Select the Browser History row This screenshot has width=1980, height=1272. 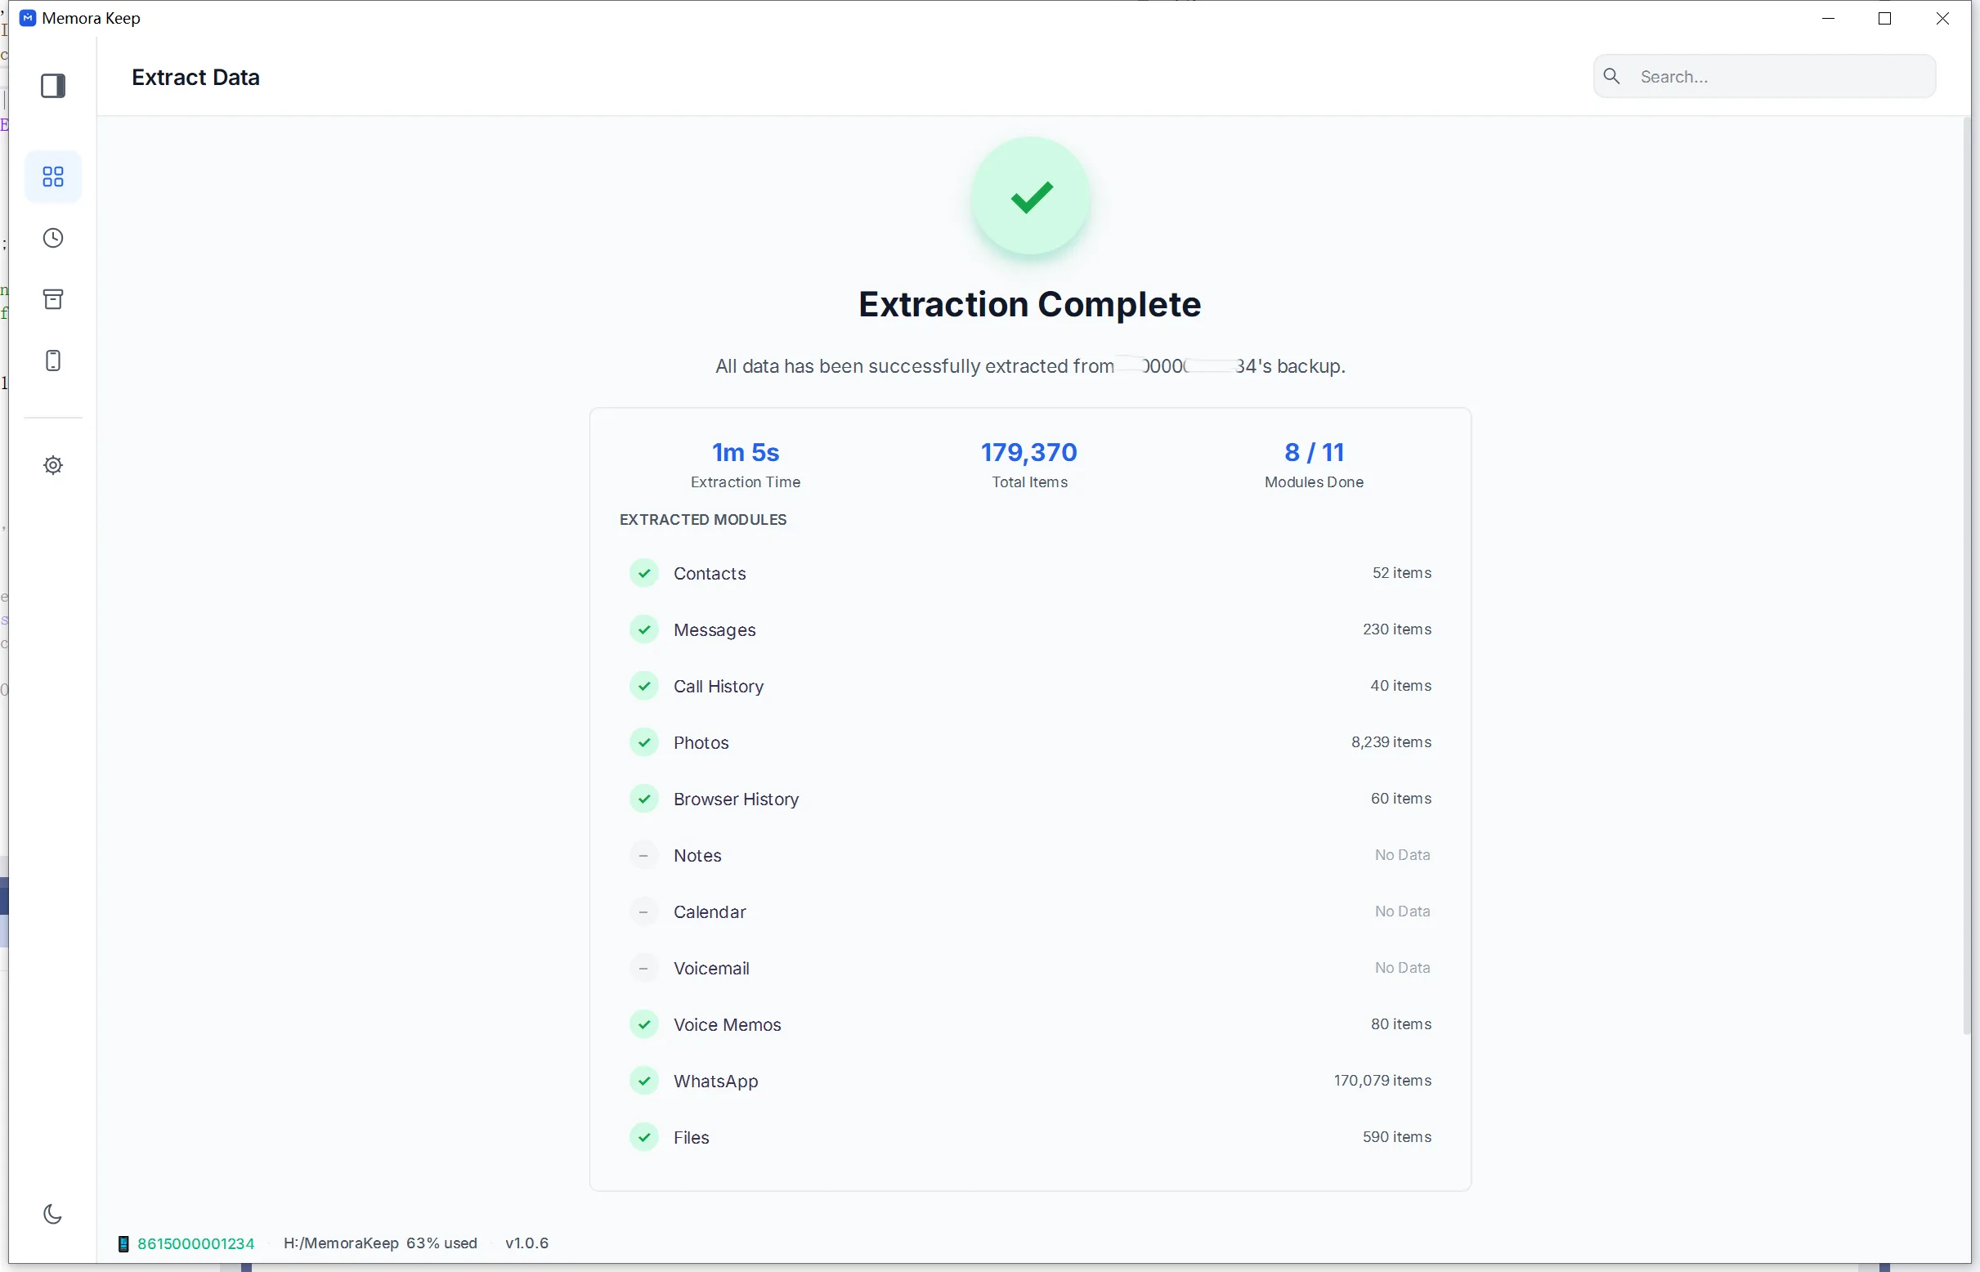click(1030, 799)
